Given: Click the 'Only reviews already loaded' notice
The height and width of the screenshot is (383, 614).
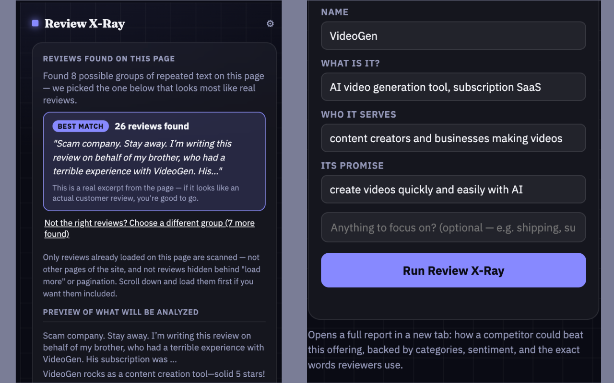Looking at the screenshot, I should pyautogui.click(x=152, y=275).
